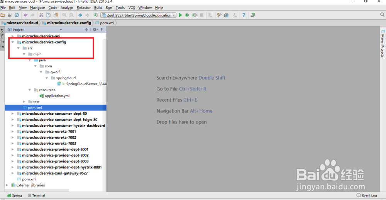This screenshot has height=200, width=386.
Task: Click the Redo arrow icon
Action: click(32, 15)
